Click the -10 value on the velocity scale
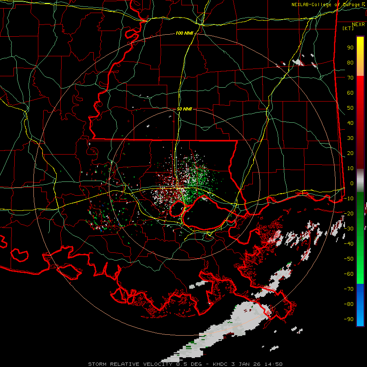 point(349,199)
